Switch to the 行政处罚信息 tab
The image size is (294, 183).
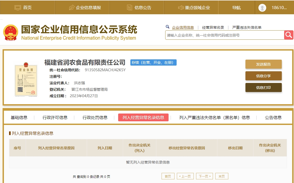coord(95,117)
